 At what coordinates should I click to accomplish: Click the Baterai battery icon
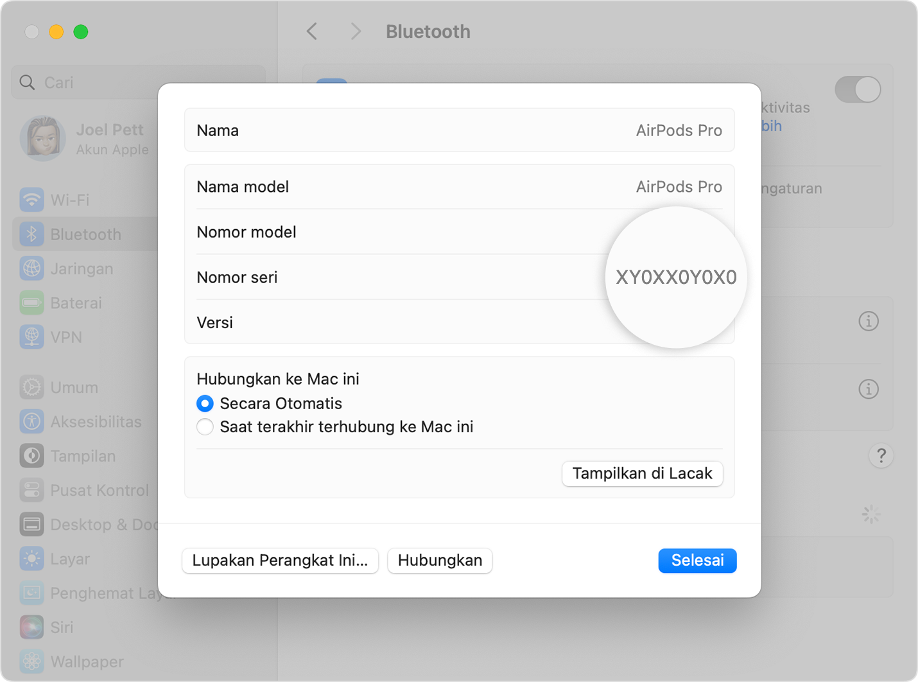click(x=31, y=302)
